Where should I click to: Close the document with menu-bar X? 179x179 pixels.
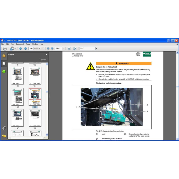tap(177, 44)
